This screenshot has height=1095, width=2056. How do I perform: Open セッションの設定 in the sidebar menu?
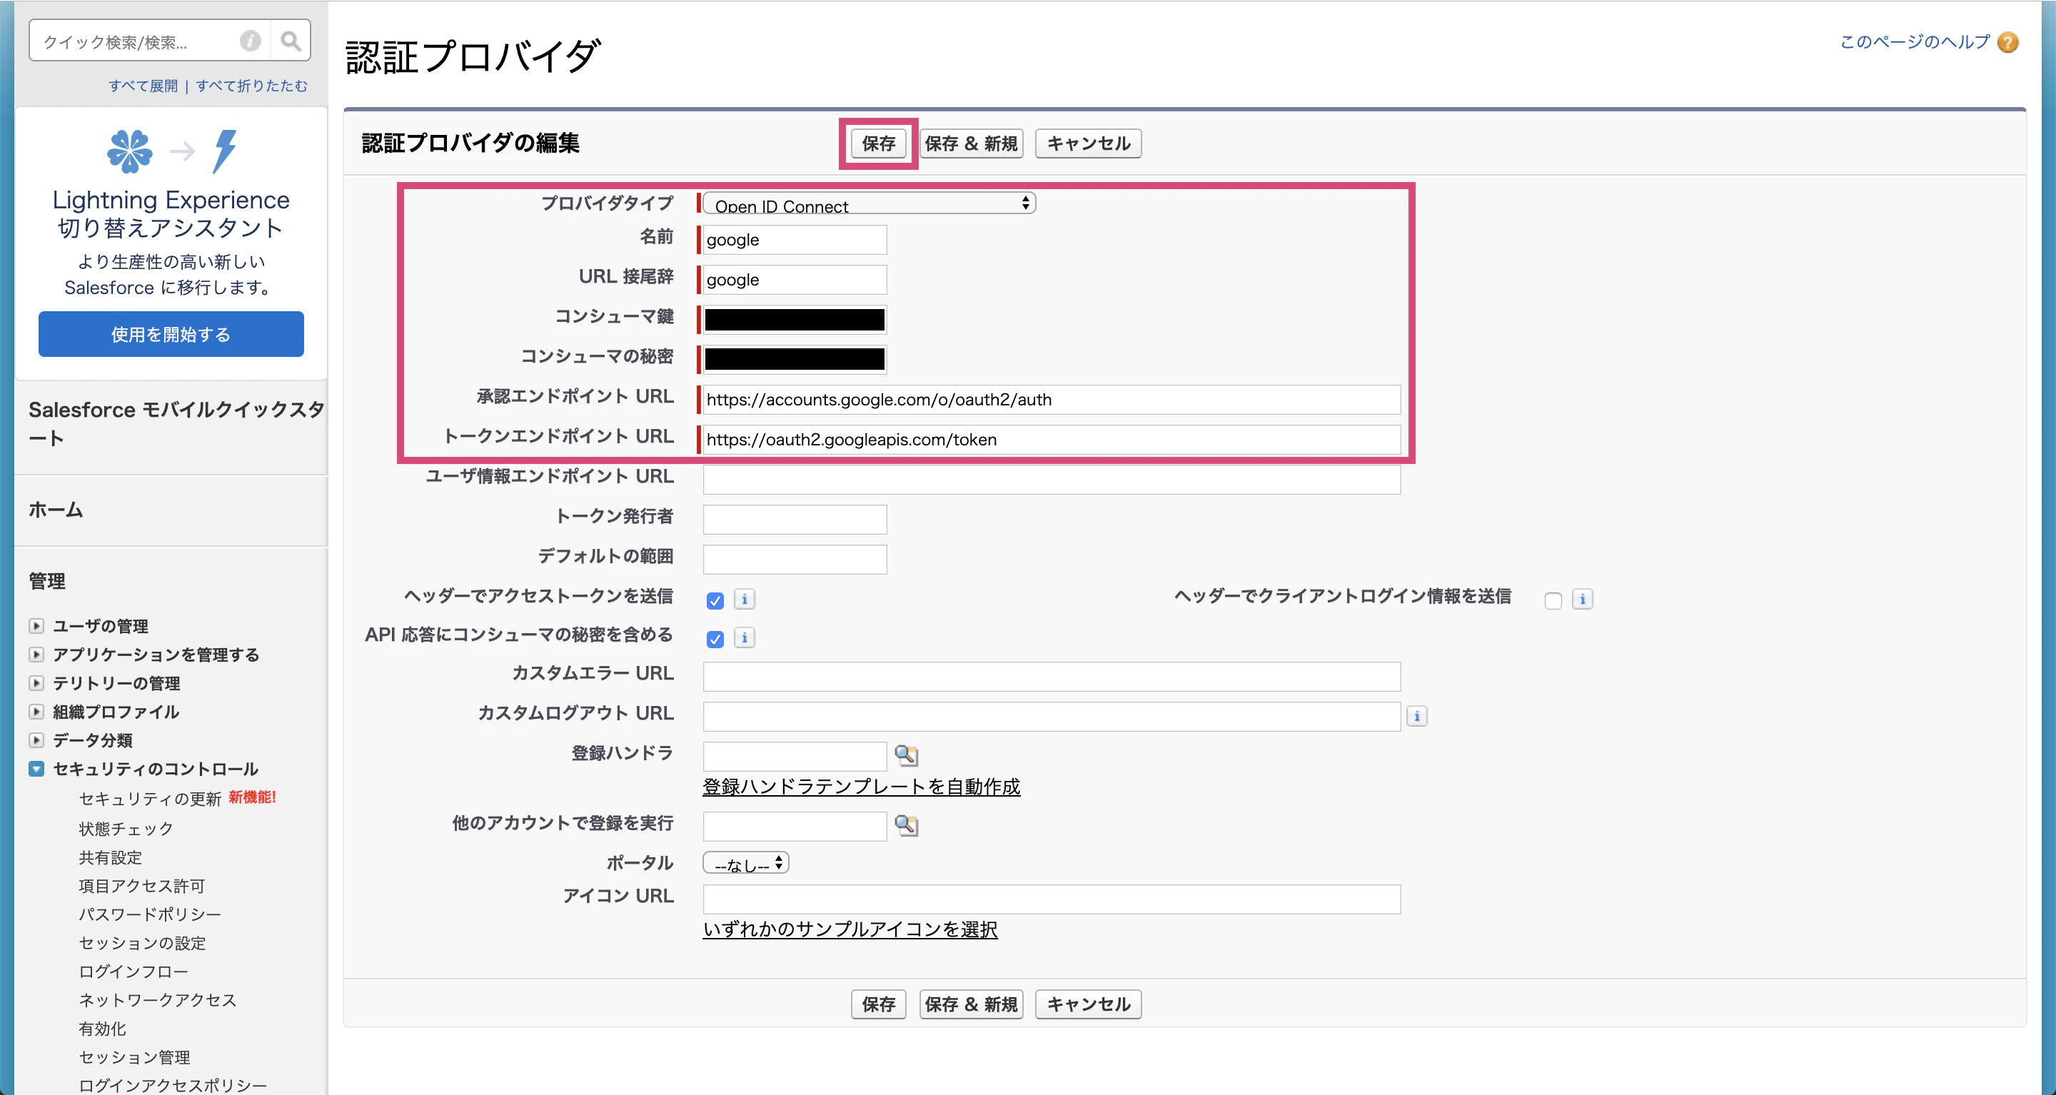[x=142, y=942]
